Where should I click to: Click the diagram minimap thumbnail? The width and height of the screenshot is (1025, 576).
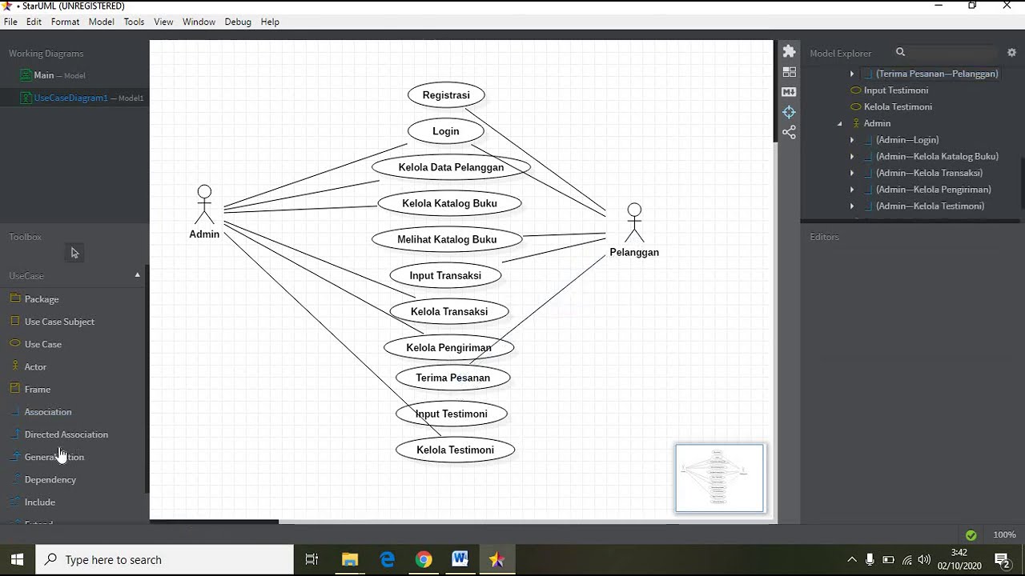720,478
